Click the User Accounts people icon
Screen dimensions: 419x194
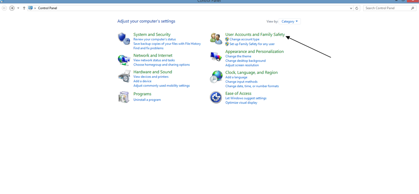[216, 39]
